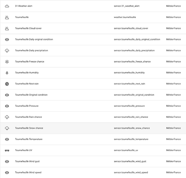Select entity ID sensor.tournefeuille_uv
Viewport: 186px width, 178px height.
pyautogui.click(x=126, y=151)
